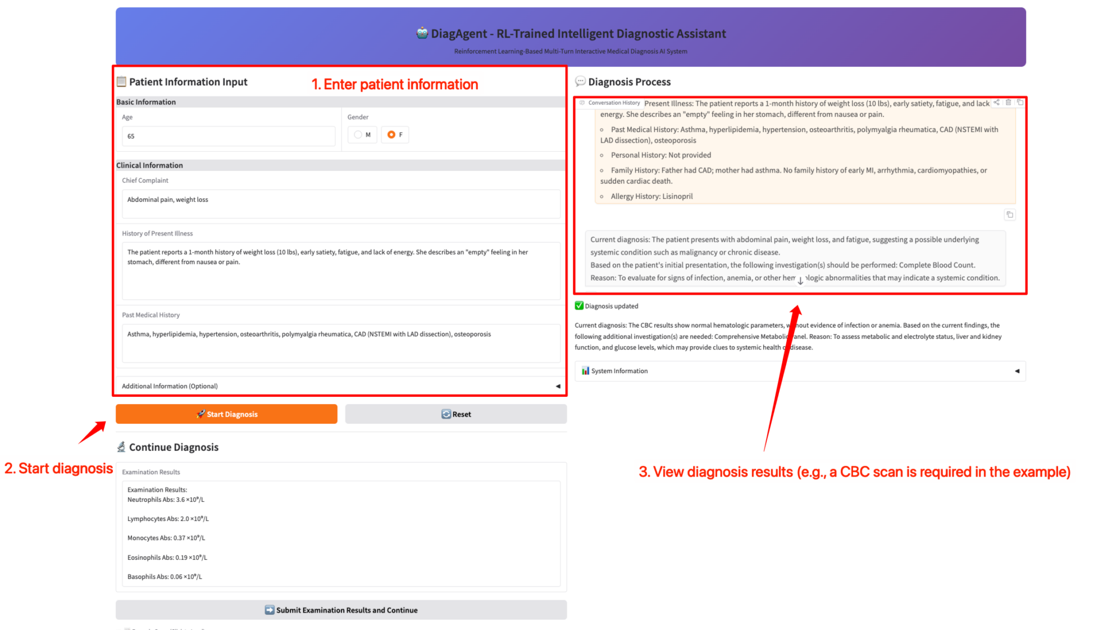
Task: Select the M gender radio button
Action: (358, 135)
